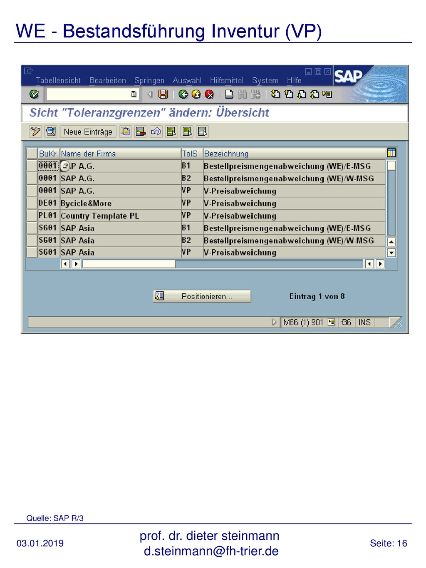Collapse the command field with the triangle
Image resolution: width=426 pixels, height=568 pixels.
point(150,94)
